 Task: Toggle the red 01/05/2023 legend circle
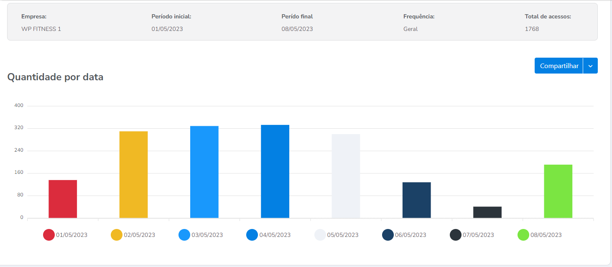(49, 235)
